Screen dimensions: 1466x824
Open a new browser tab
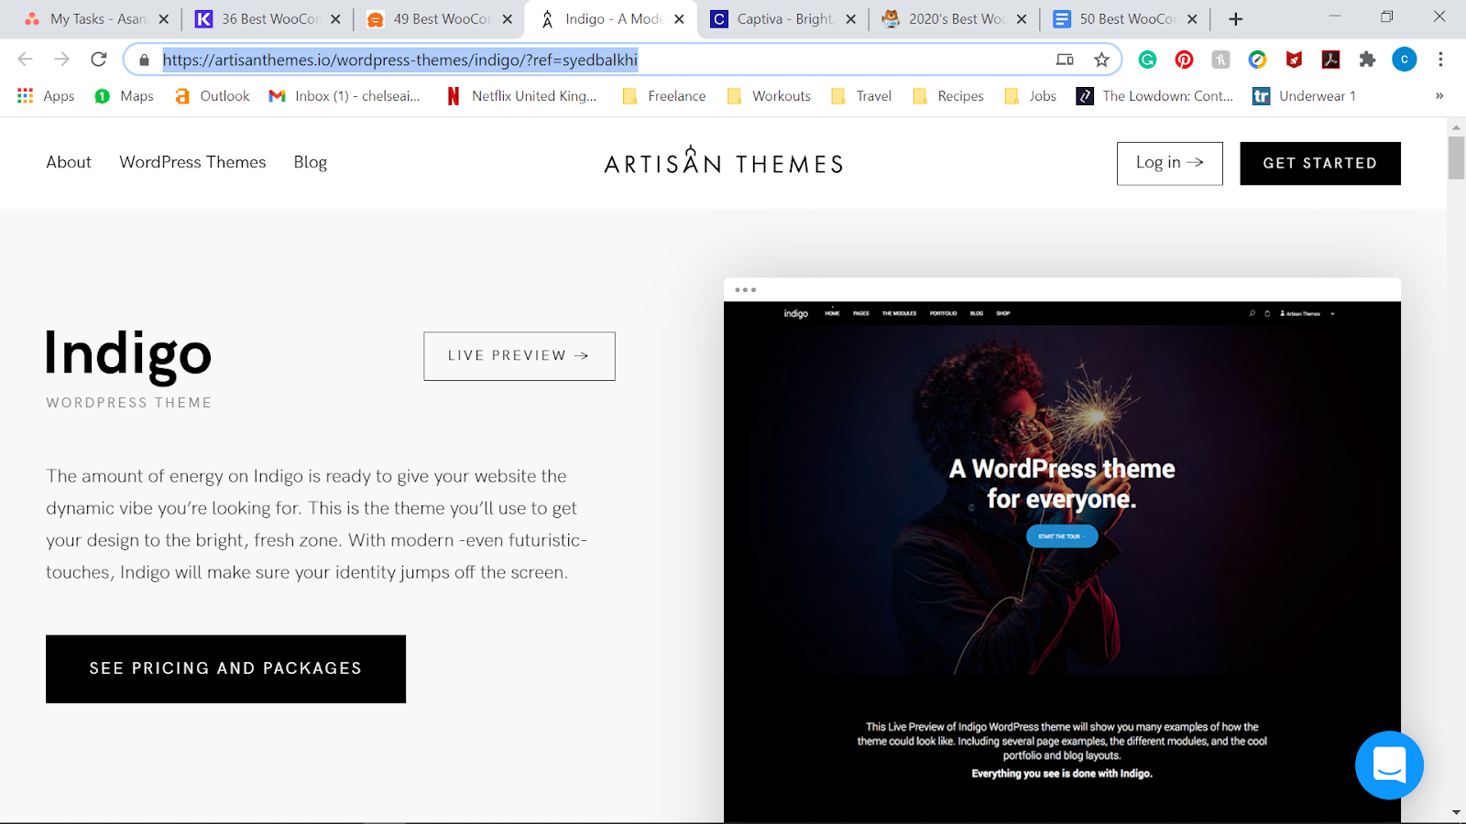click(1235, 19)
